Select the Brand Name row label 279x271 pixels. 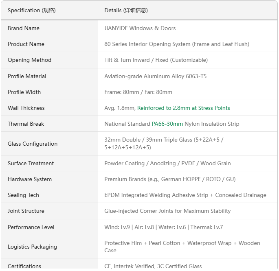[x=24, y=28]
